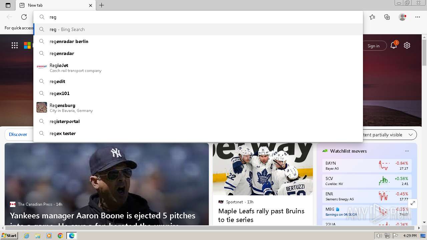Select the 'reg - Bing Search' suggestion
Viewport: 427px width, 240px height.
coord(198,29)
